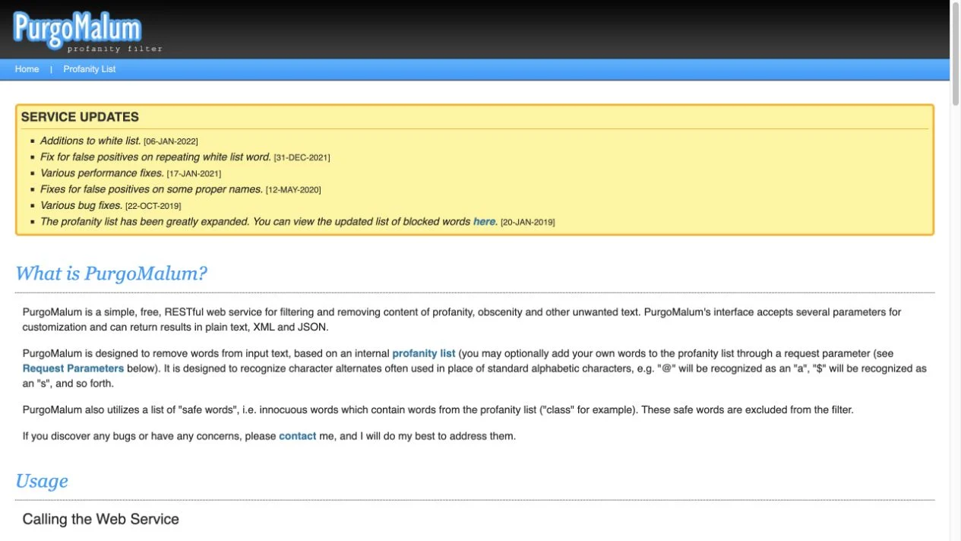Click the 'Usage' heading
Image resolution: width=961 pixels, height=541 pixels.
click(42, 481)
